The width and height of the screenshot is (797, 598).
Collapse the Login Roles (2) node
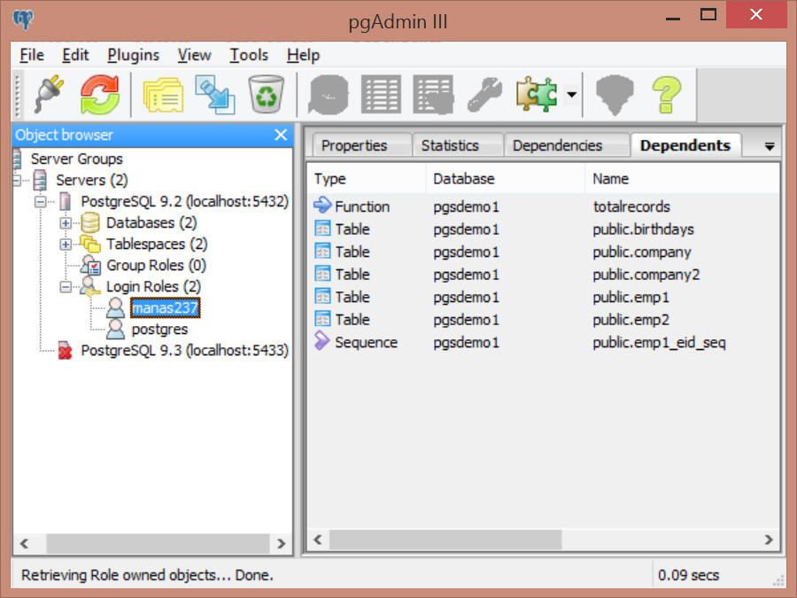66,287
